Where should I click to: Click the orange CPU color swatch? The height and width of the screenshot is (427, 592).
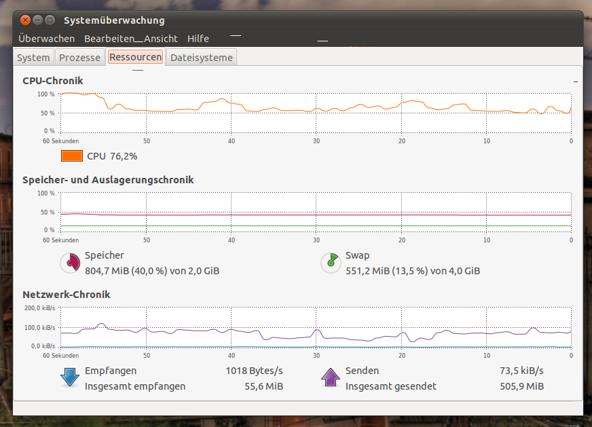pos(71,156)
